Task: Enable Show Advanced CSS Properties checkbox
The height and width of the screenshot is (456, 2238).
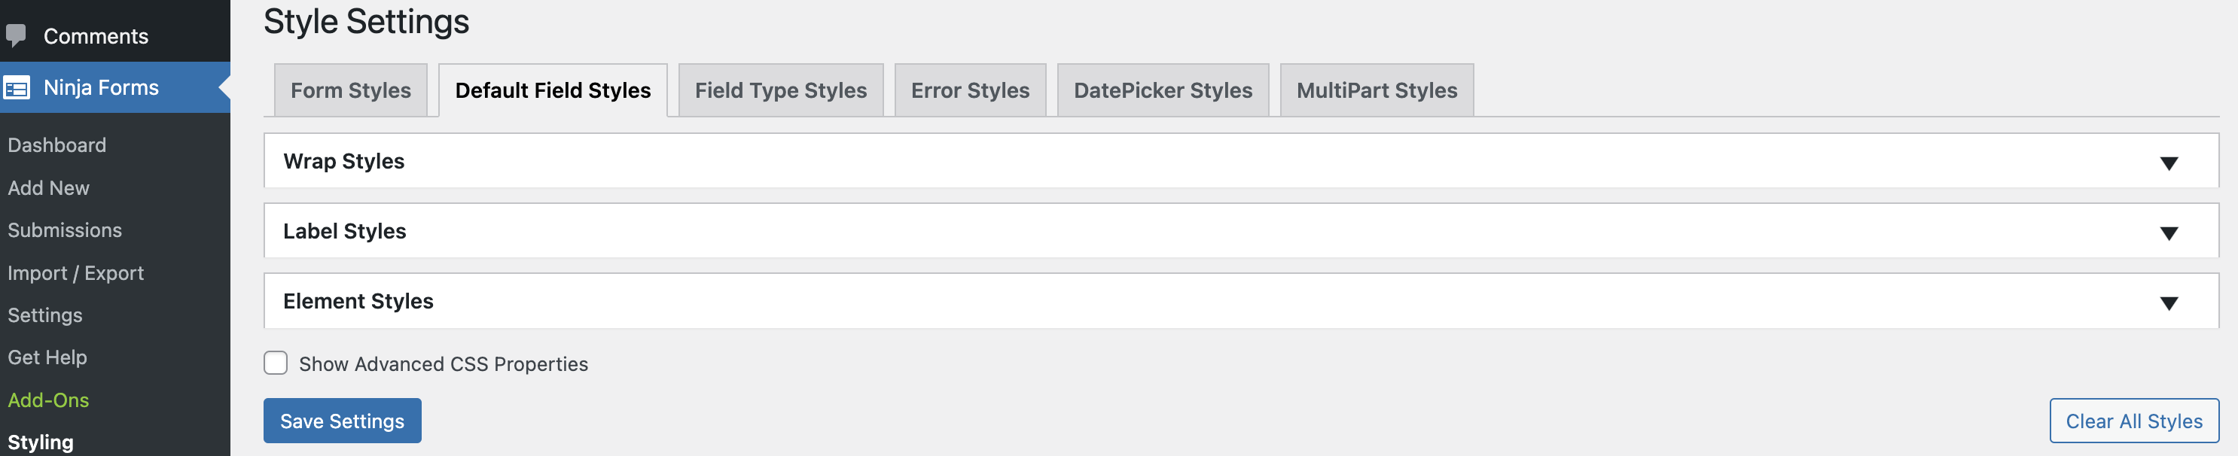Action: pos(276,363)
